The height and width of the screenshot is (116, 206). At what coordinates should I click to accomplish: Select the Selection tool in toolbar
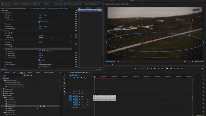click(x=64, y=74)
